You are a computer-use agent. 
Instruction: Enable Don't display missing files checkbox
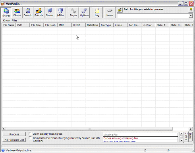(30, 134)
